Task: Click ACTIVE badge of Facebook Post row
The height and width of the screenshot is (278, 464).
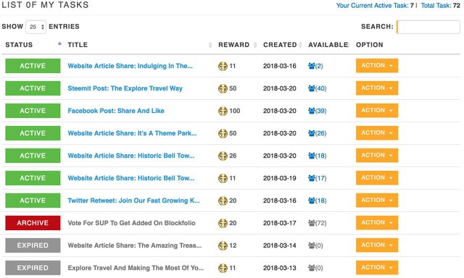Action: (33, 111)
